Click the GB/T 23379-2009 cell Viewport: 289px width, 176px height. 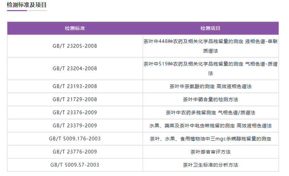click(x=75, y=126)
